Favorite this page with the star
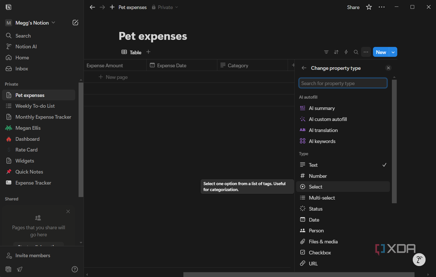The height and width of the screenshot is (277, 436). pyautogui.click(x=369, y=7)
